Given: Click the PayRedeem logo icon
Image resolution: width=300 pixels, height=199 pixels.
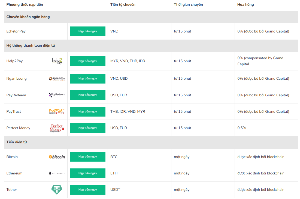Looking at the screenshot, I should (57, 95).
